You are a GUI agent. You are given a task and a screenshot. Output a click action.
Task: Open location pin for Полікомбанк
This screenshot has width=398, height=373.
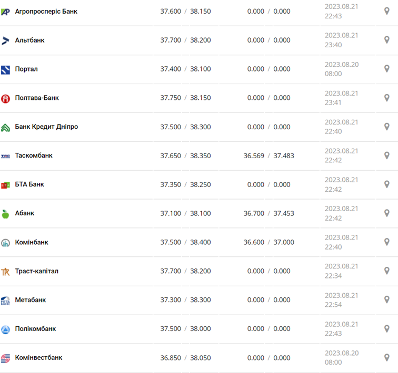pos(386,329)
